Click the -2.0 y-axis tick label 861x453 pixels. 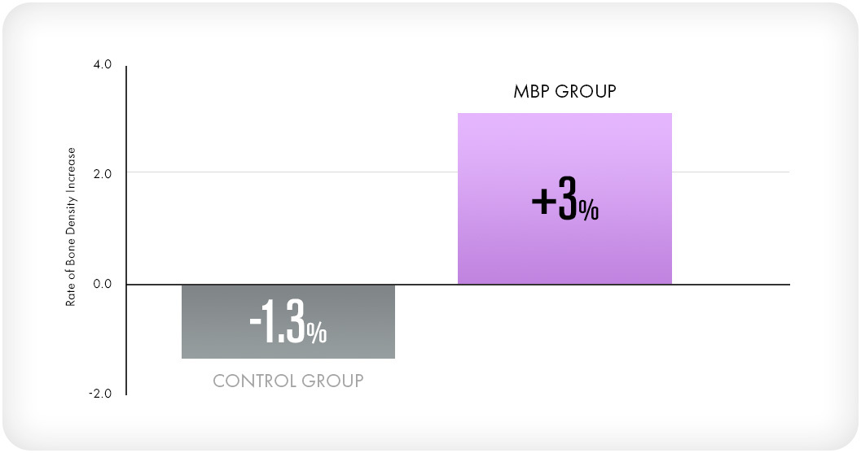coord(102,394)
